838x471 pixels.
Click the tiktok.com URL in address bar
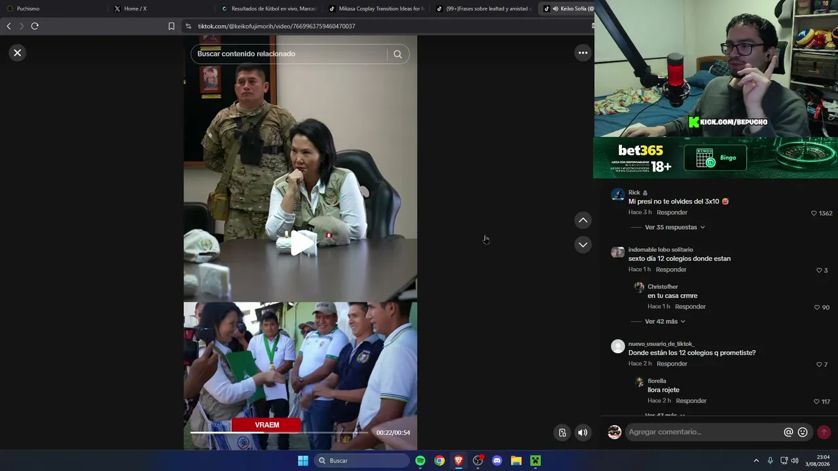[277, 26]
